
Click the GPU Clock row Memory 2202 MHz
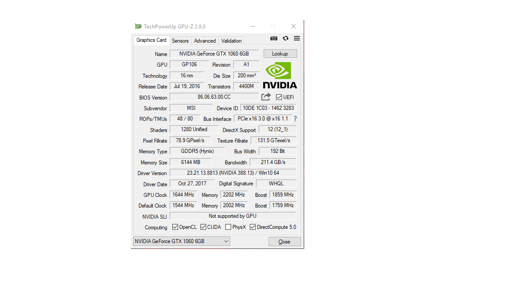pos(234,195)
